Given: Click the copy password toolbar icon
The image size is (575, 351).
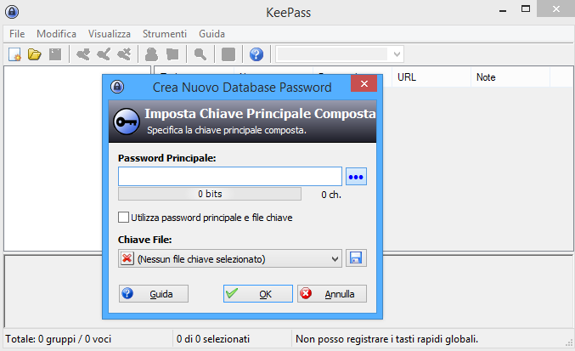Looking at the screenshot, I should coord(172,54).
